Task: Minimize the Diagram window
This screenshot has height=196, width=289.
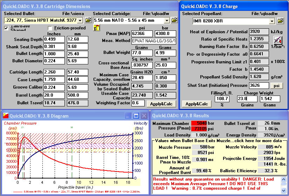Action: (128, 116)
